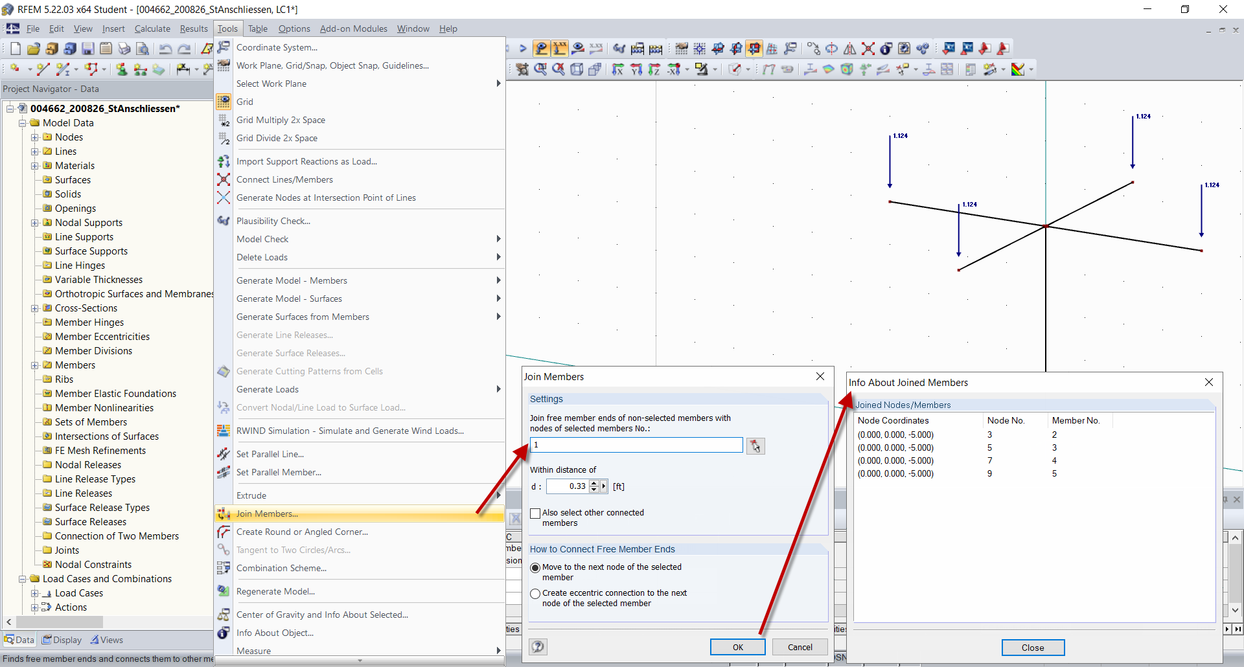Click the New Node tool icon

[14, 69]
